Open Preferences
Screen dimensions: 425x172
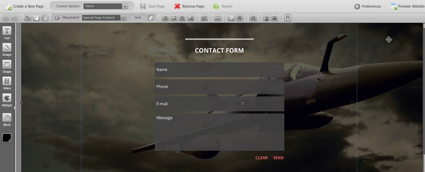pos(367,6)
